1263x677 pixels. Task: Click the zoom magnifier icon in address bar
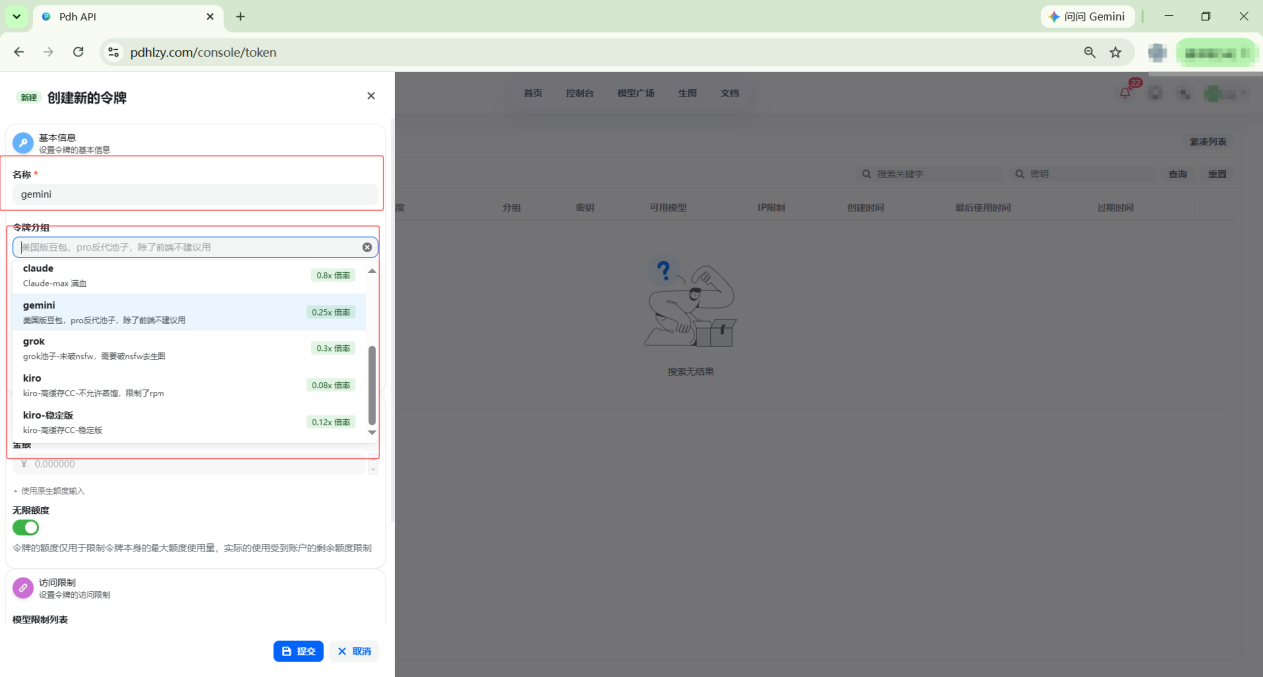point(1090,52)
